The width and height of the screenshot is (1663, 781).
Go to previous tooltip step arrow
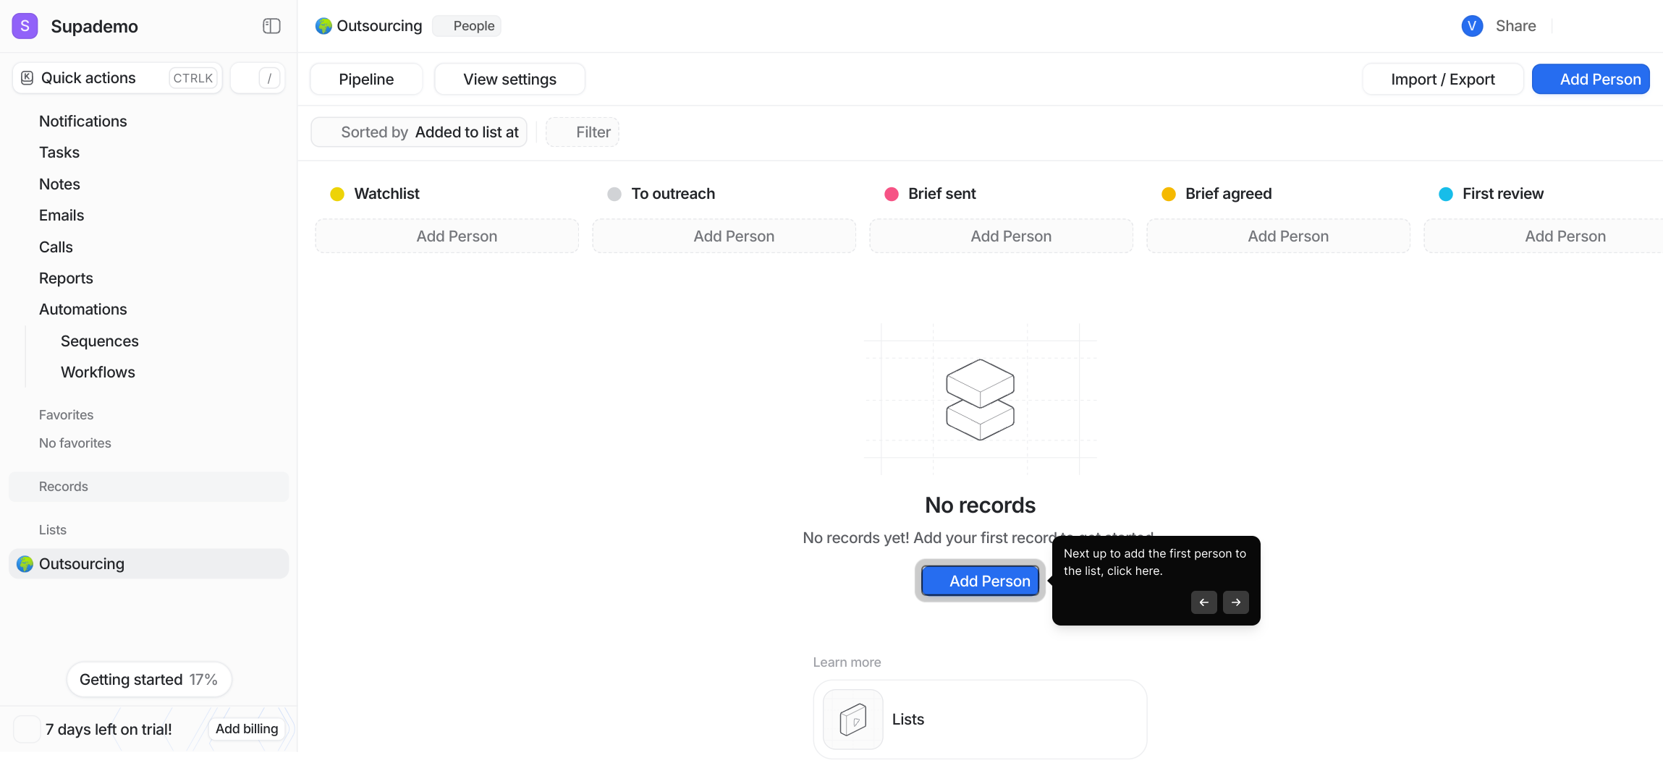(1204, 602)
